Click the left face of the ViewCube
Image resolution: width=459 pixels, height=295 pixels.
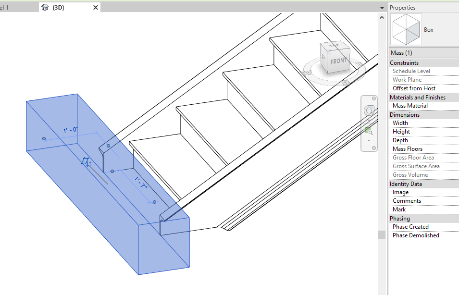pos(323,57)
